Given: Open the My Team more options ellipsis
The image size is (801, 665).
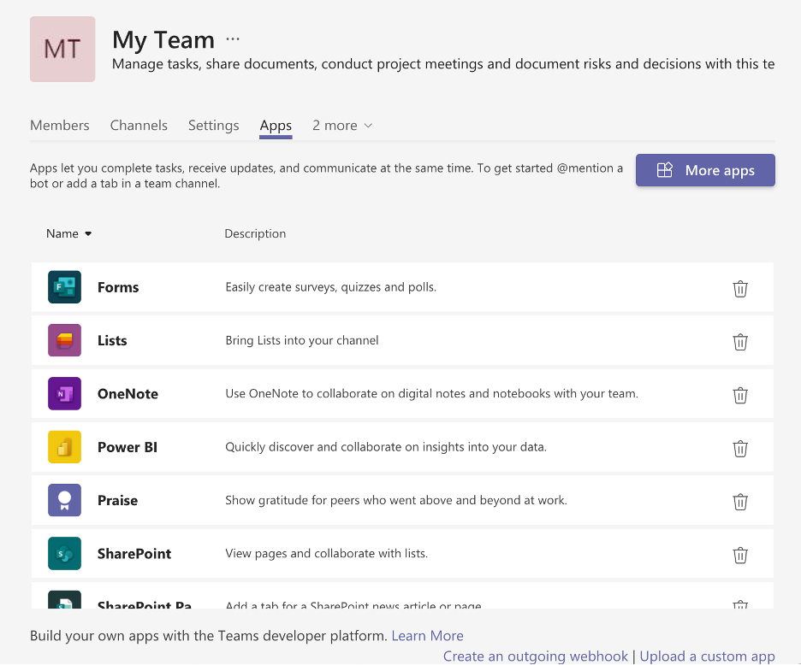Looking at the screenshot, I should (x=233, y=39).
